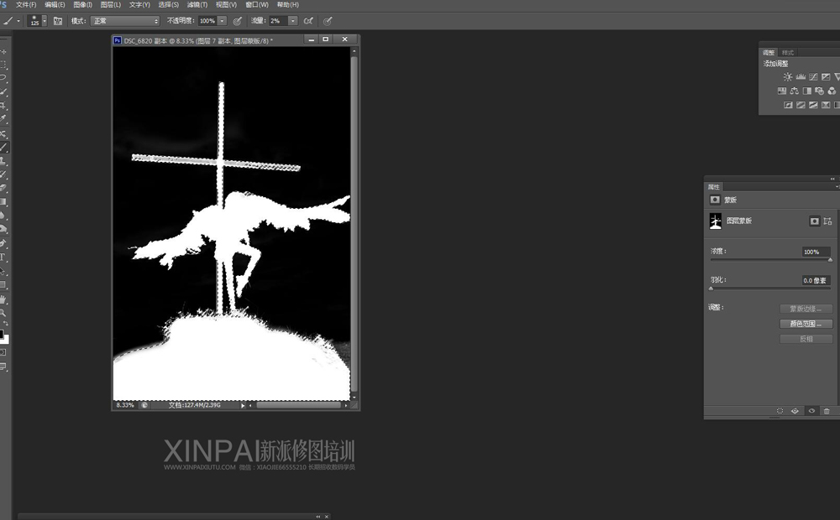
Task: Add an Exposure adjustment
Action: tap(826, 77)
